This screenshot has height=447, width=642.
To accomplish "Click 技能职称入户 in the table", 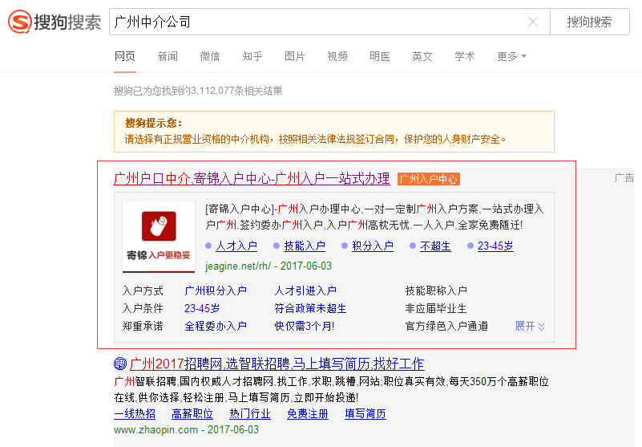I will click(436, 291).
